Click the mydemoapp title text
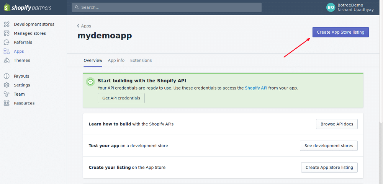The width and height of the screenshot is (383, 184). (x=105, y=36)
